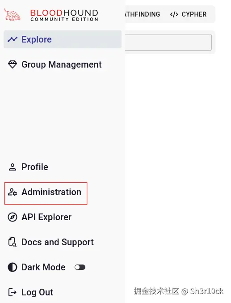Click the API Explorer compass icon
This screenshot has width=231, height=303.
coord(13,217)
